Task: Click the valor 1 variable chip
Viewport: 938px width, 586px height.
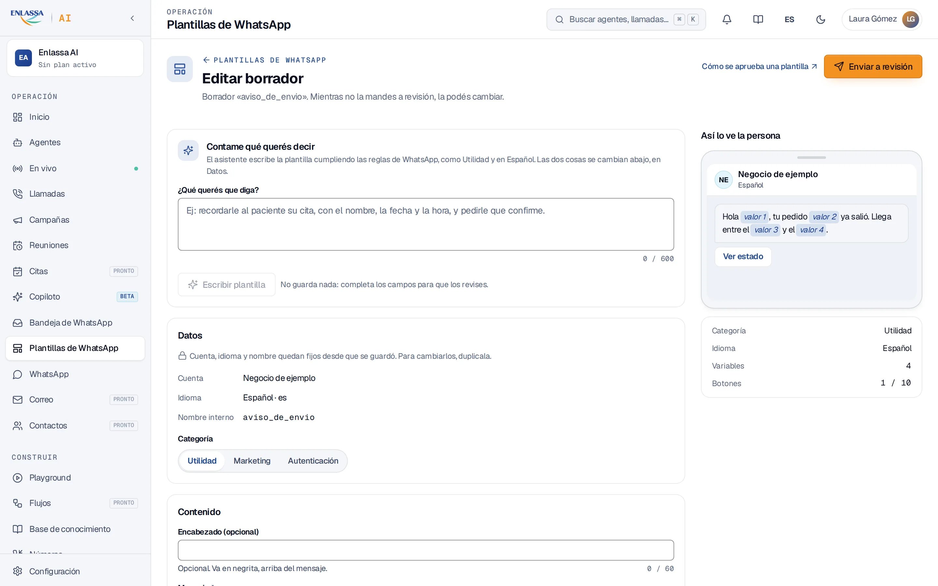Action: pos(754,217)
